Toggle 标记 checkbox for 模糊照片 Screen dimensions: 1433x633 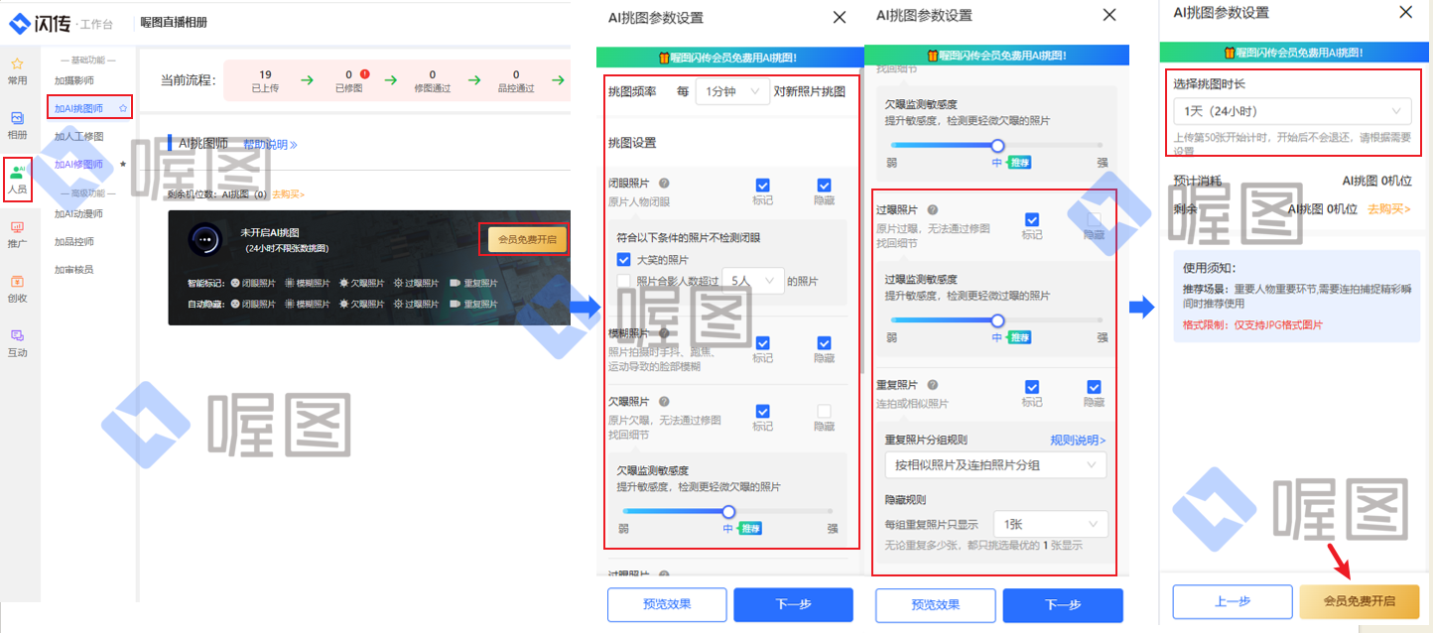click(762, 343)
